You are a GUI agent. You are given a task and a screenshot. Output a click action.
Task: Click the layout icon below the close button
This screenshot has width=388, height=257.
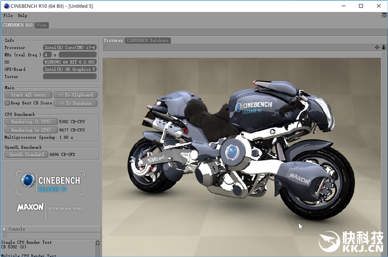[384, 16]
